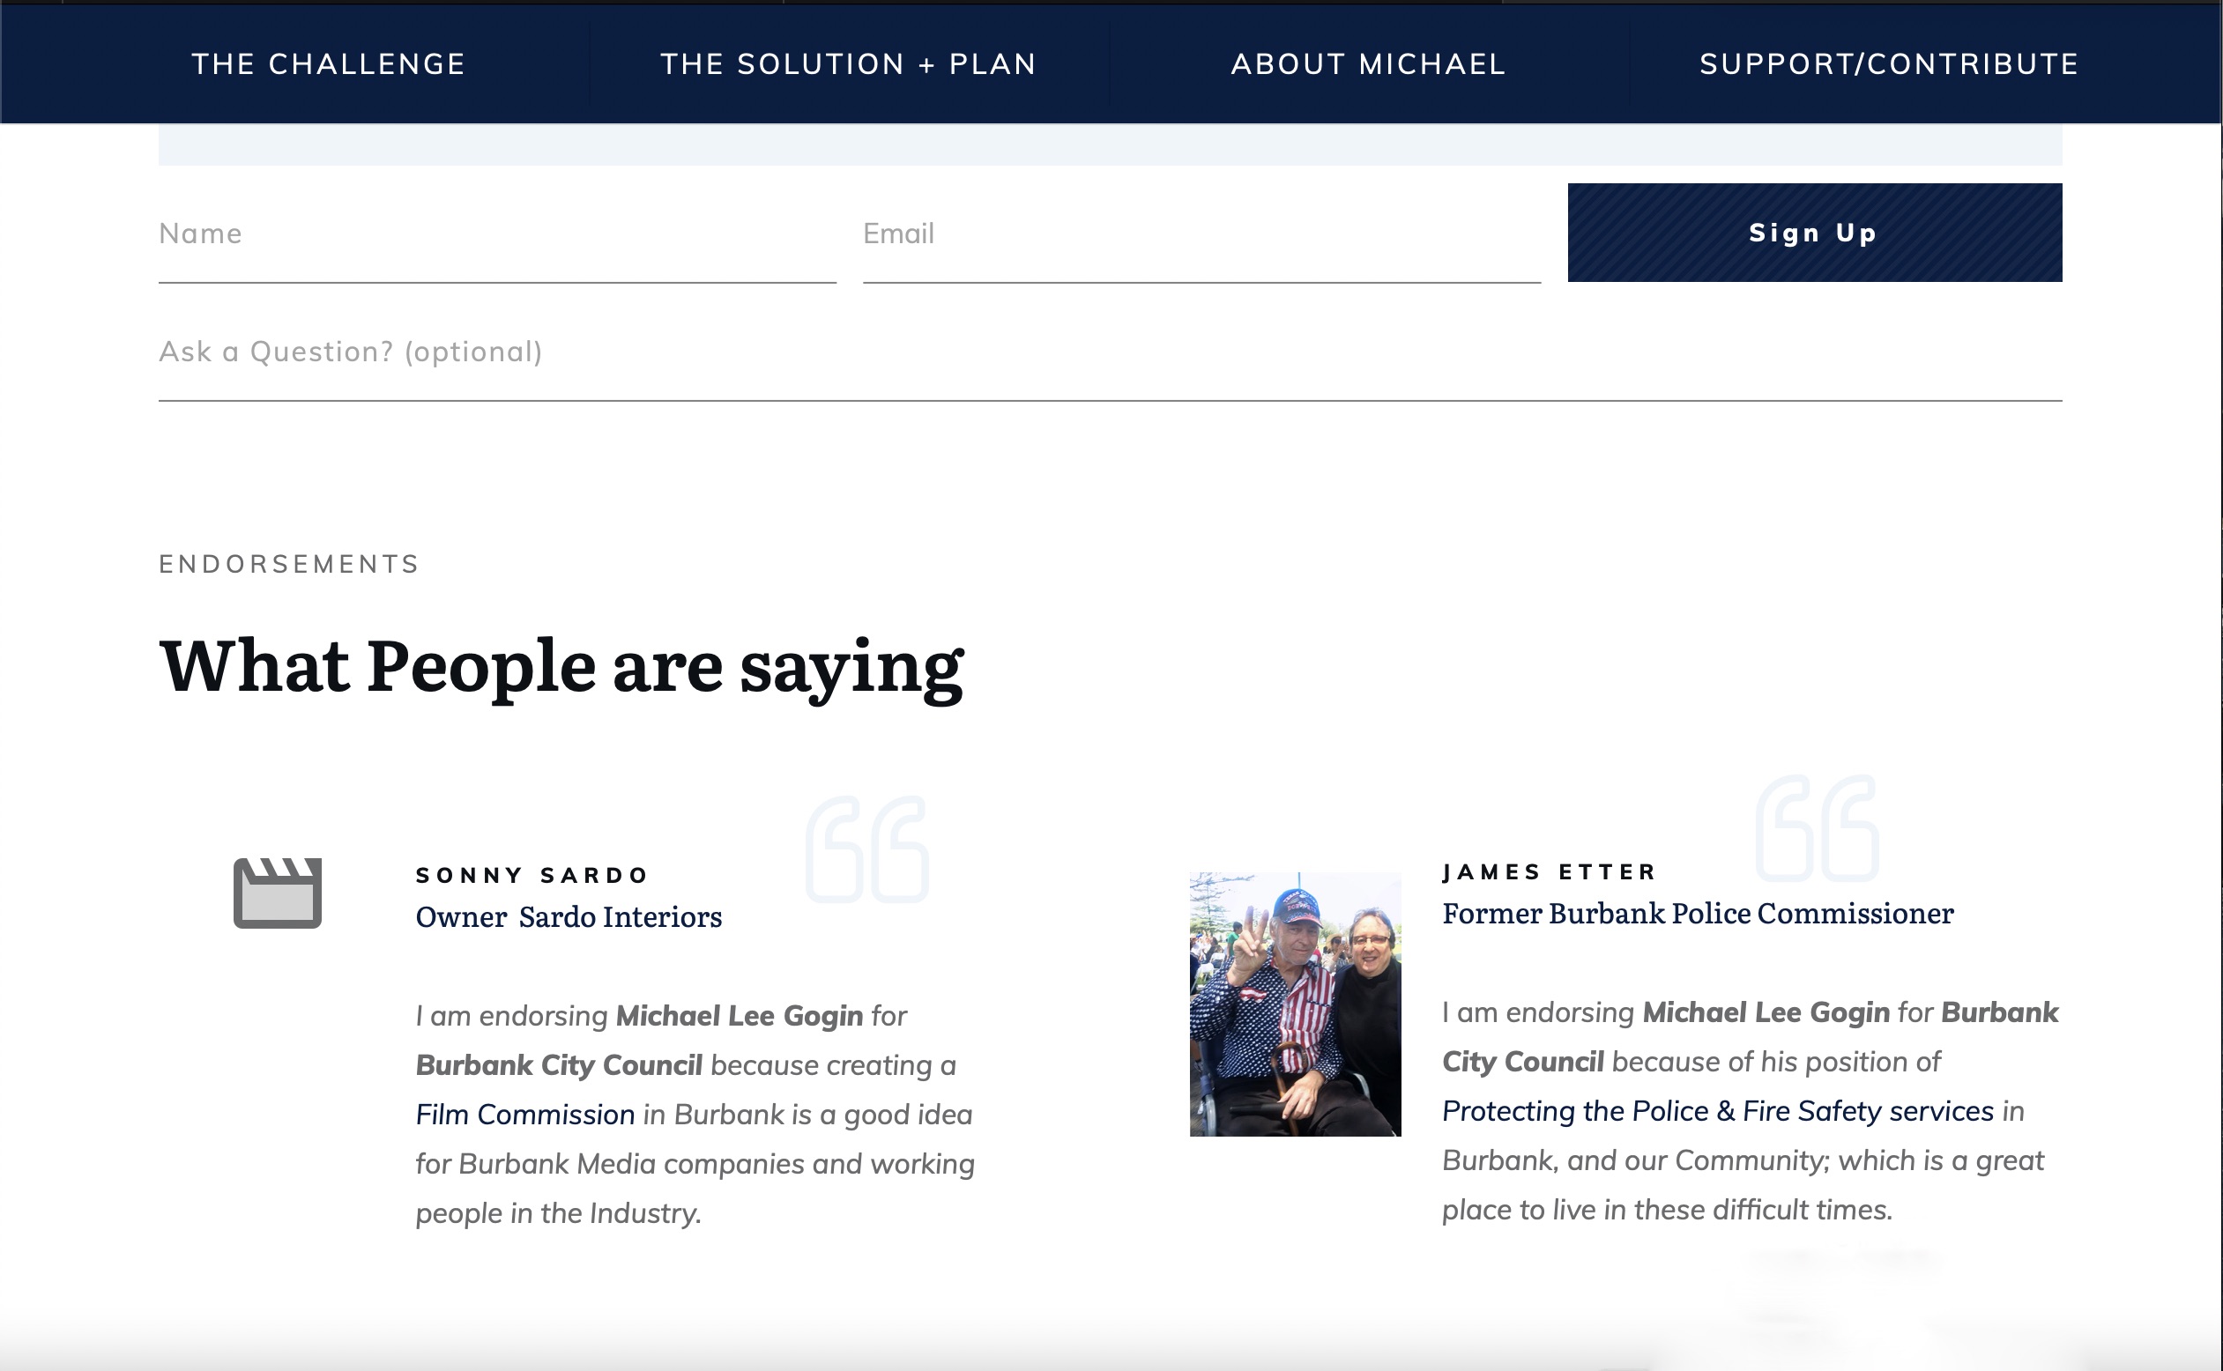Click the Owner Sardo Interiors subtitle
This screenshot has width=2223, height=1371.
[x=568, y=916]
